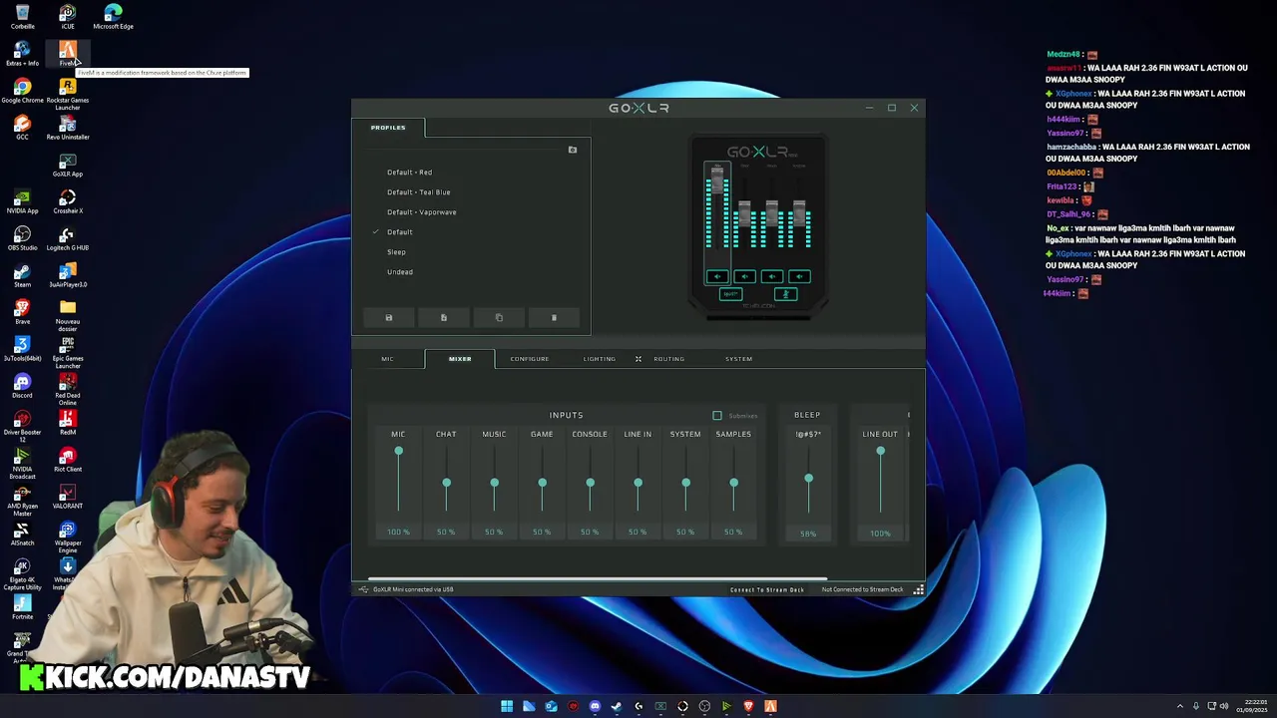Image resolution: width=1277 pixels, height=718 pixels.
Task: Click Connect To Stream Deck link
Action: (x=767, y=589)
